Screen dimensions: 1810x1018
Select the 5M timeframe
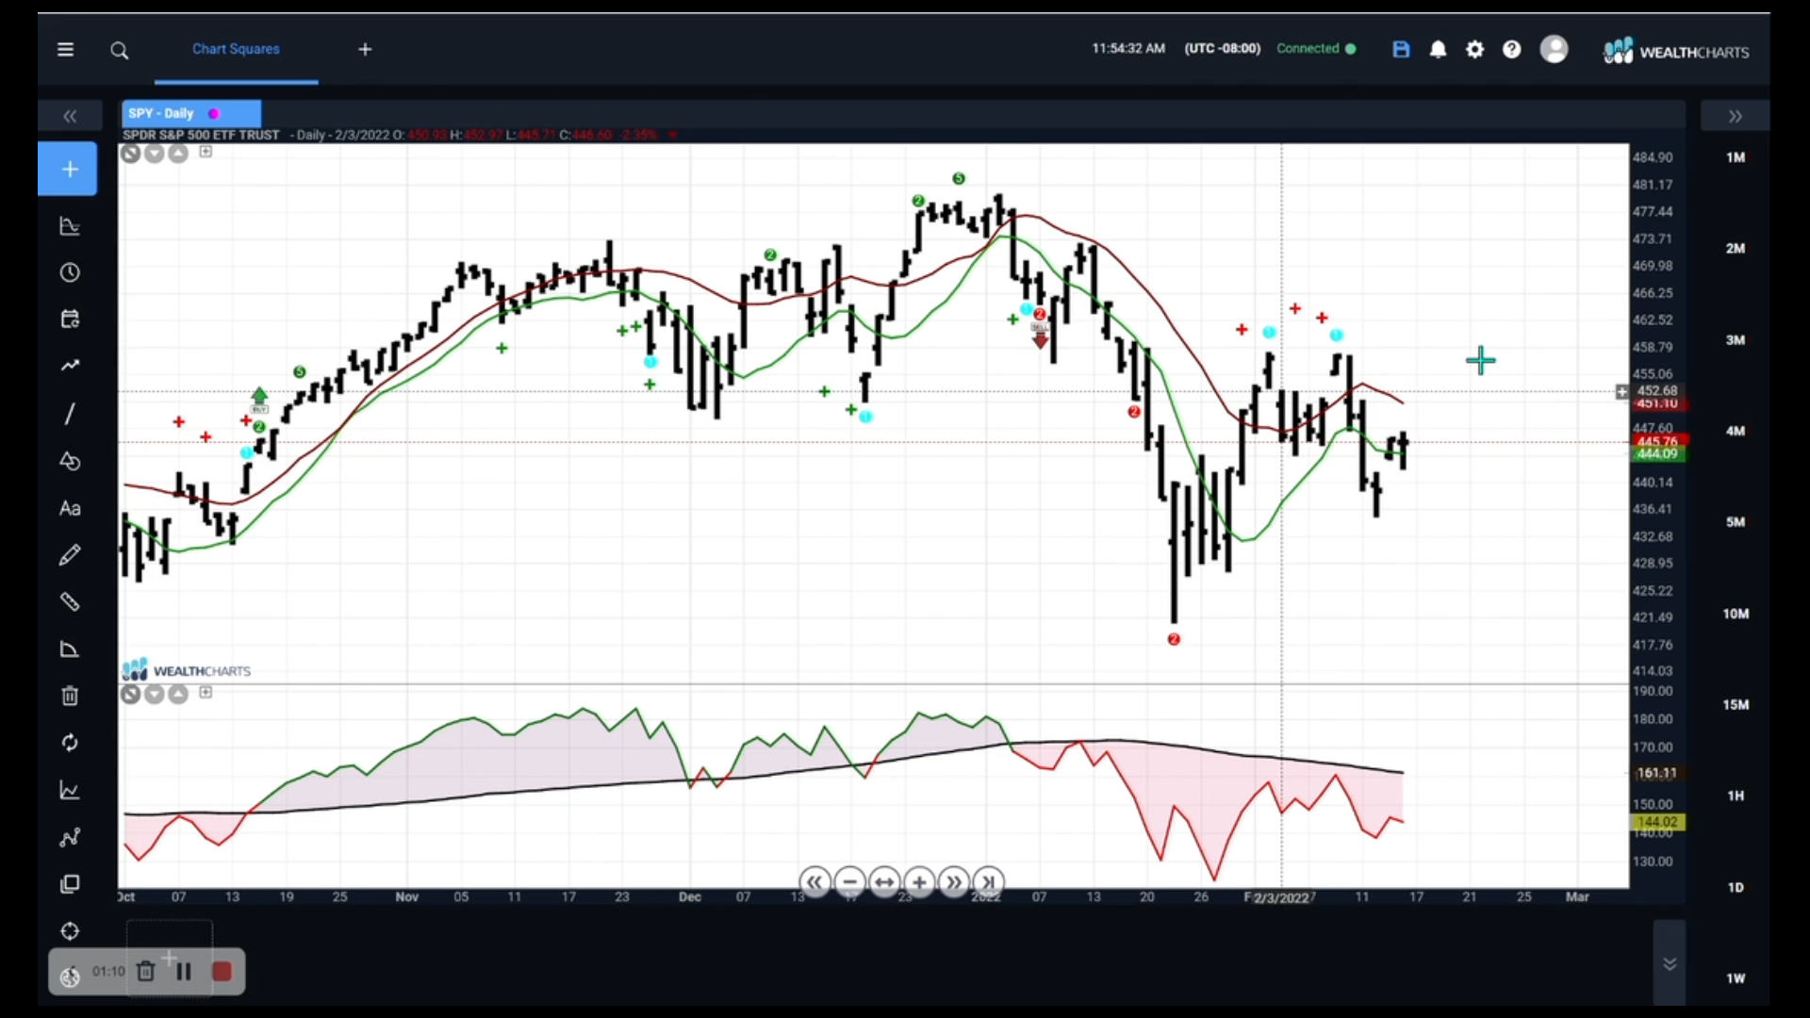pos(1736,522)
